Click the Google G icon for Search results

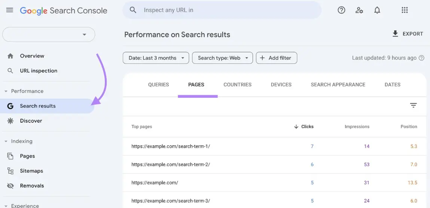coord(10,106)
